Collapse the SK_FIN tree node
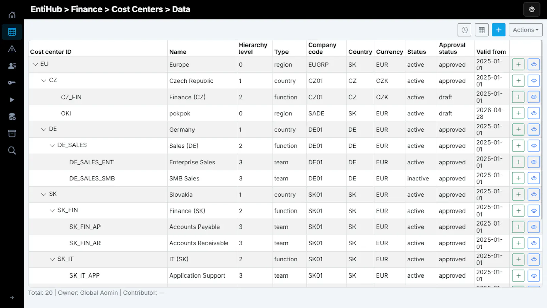This screenshot has width=547, height=308. tap(52, 211)
